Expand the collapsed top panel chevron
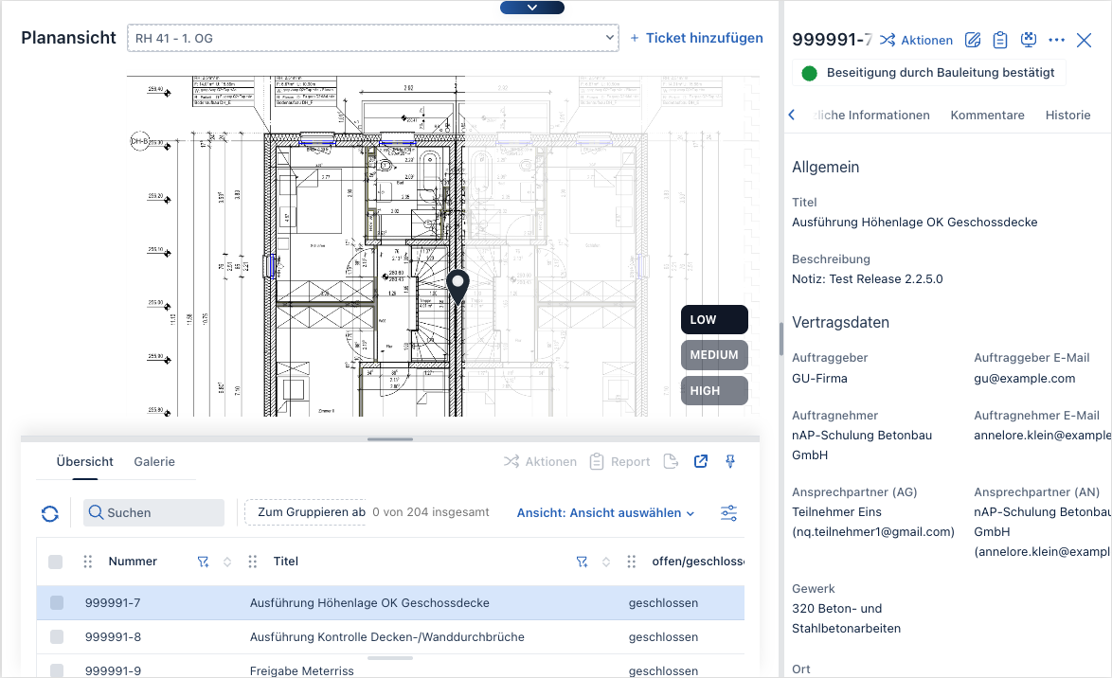This screenshot has width=1112, height=678. click(x=532, y=8)
